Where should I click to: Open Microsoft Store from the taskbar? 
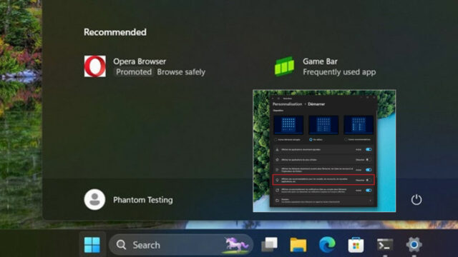pos(356,245)
